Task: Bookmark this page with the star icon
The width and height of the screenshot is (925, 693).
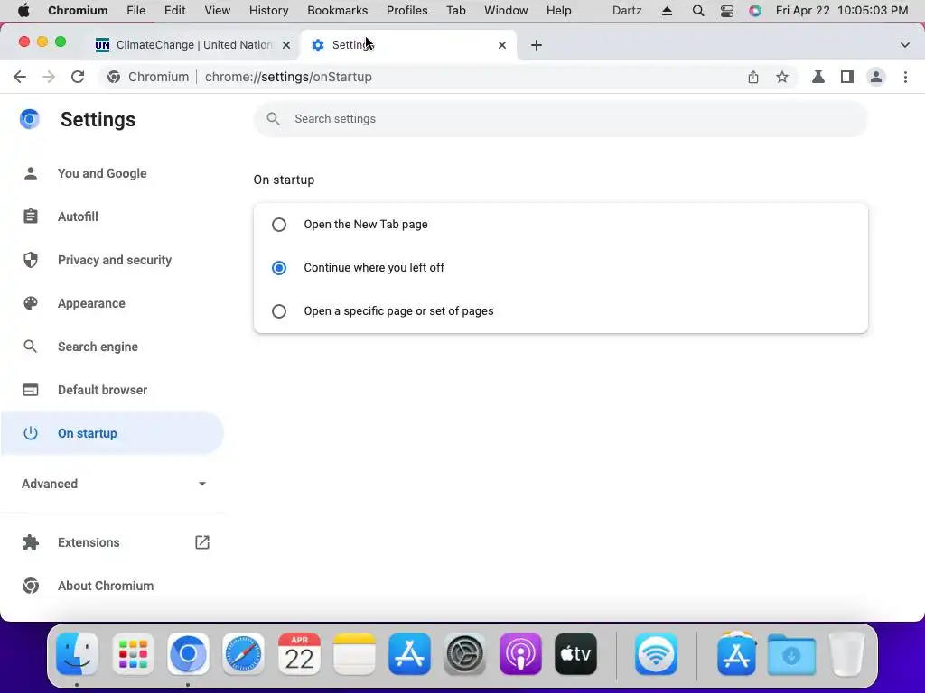Action: 781,77
